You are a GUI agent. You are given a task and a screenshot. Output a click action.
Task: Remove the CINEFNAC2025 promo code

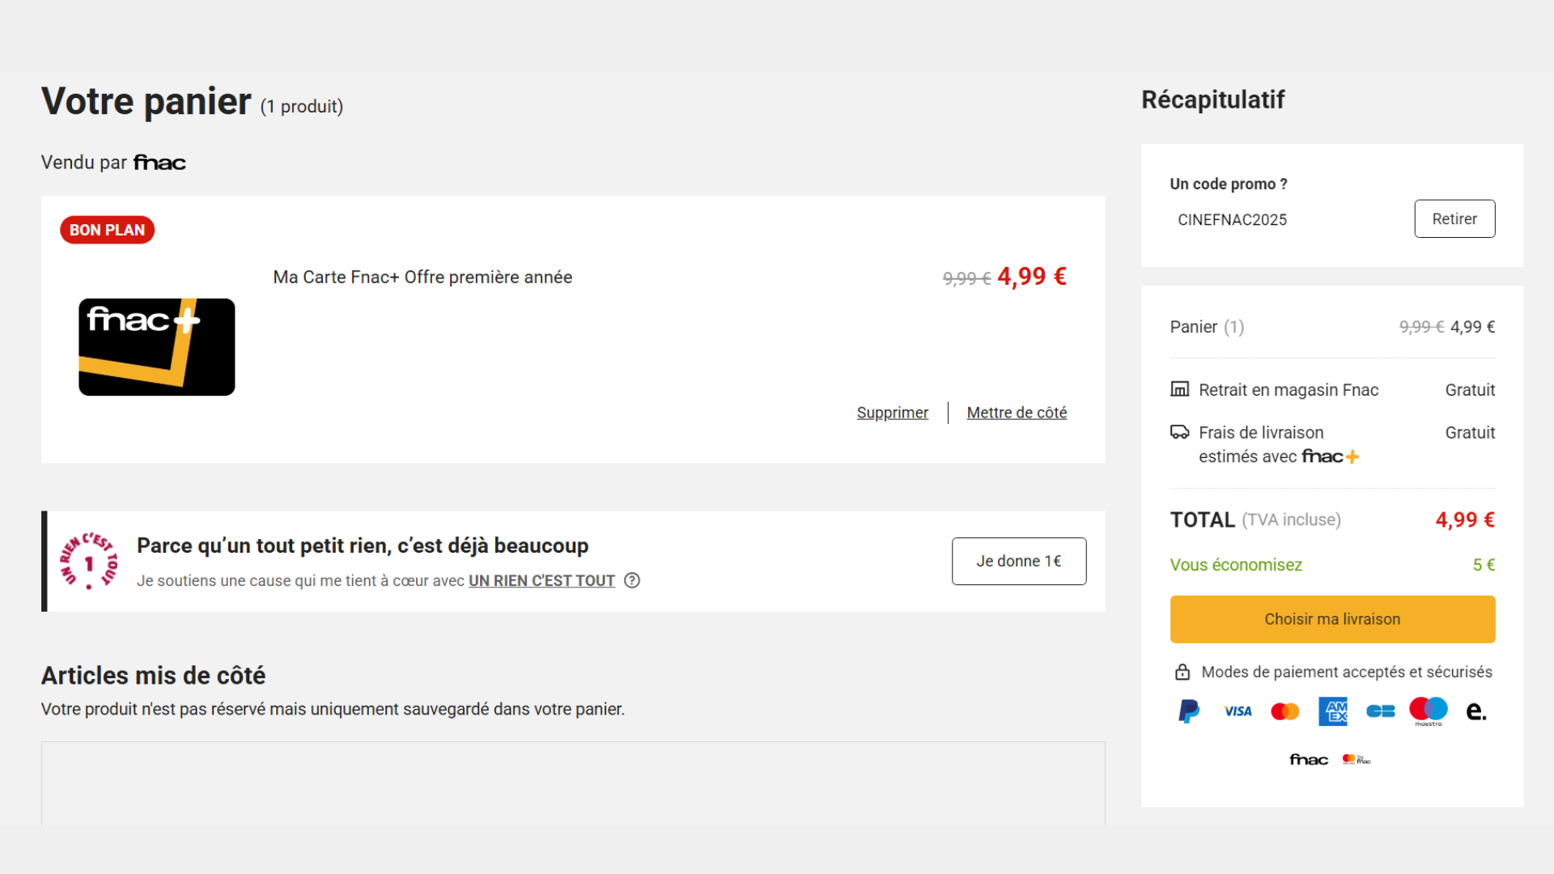pos(1454,218)
